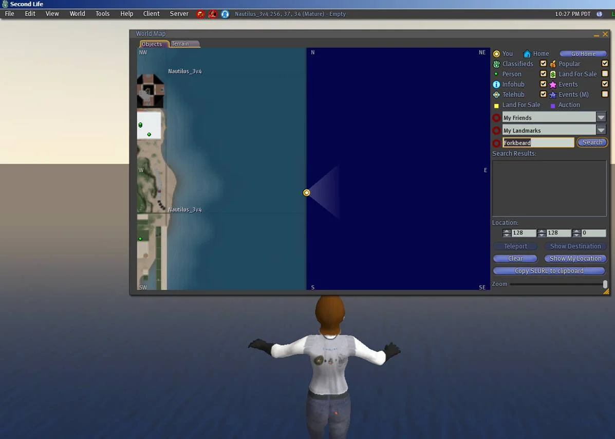Click the red no-fly status icon in the menu bar
The image size is (615, 439).
tap(200, 14)
